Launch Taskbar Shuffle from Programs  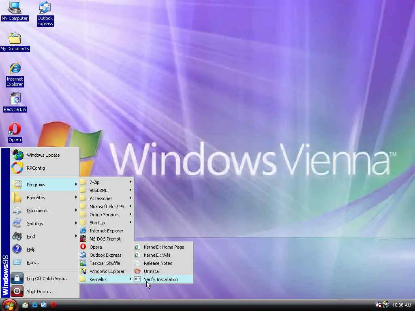[106, 263]
